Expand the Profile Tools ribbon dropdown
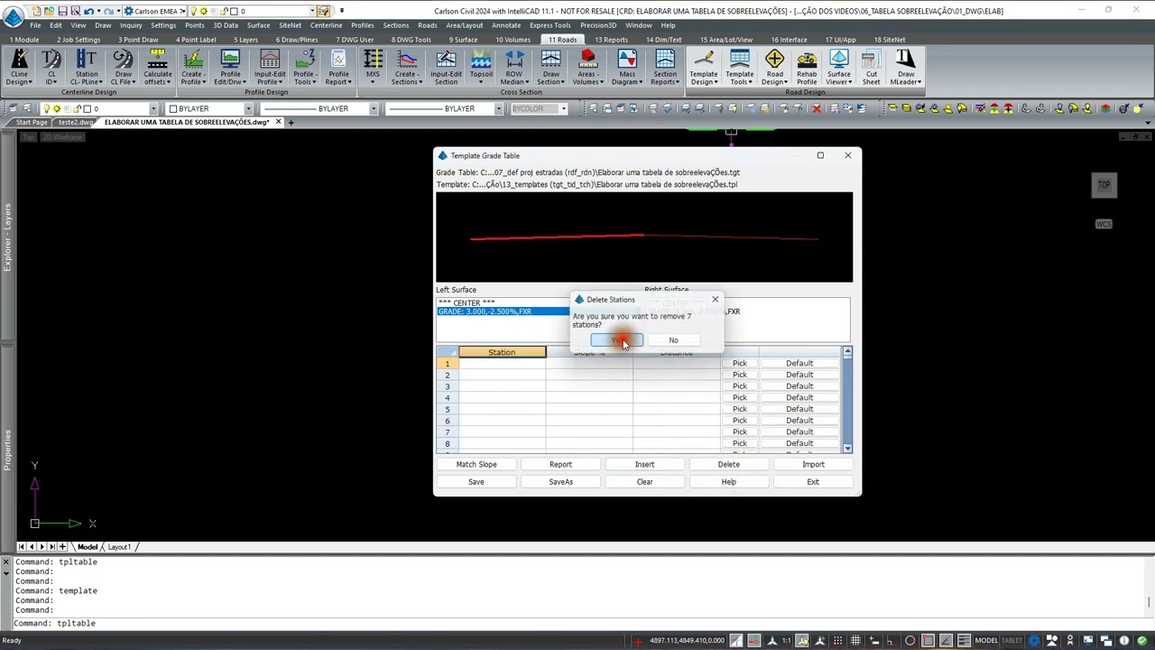The image size is (1155, 650). pos(304,82)
